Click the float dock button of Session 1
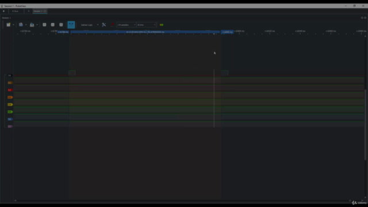This screenshot has height=207, width=368. [362, 18]
